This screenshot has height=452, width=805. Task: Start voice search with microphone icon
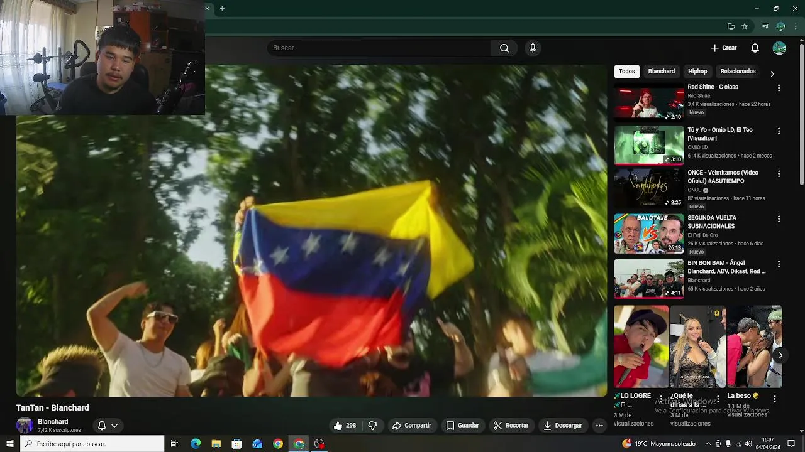pos(533,48)
